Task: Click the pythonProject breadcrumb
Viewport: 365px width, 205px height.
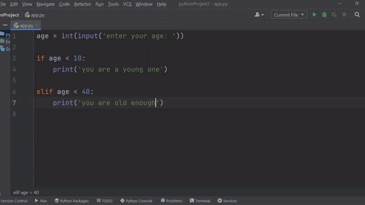Action: click(x=10, y=15)
